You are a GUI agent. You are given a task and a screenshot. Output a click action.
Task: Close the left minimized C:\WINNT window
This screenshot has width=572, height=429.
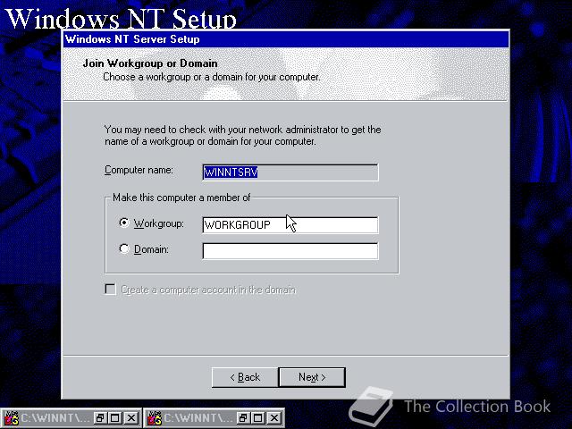(x=131, y=418)
